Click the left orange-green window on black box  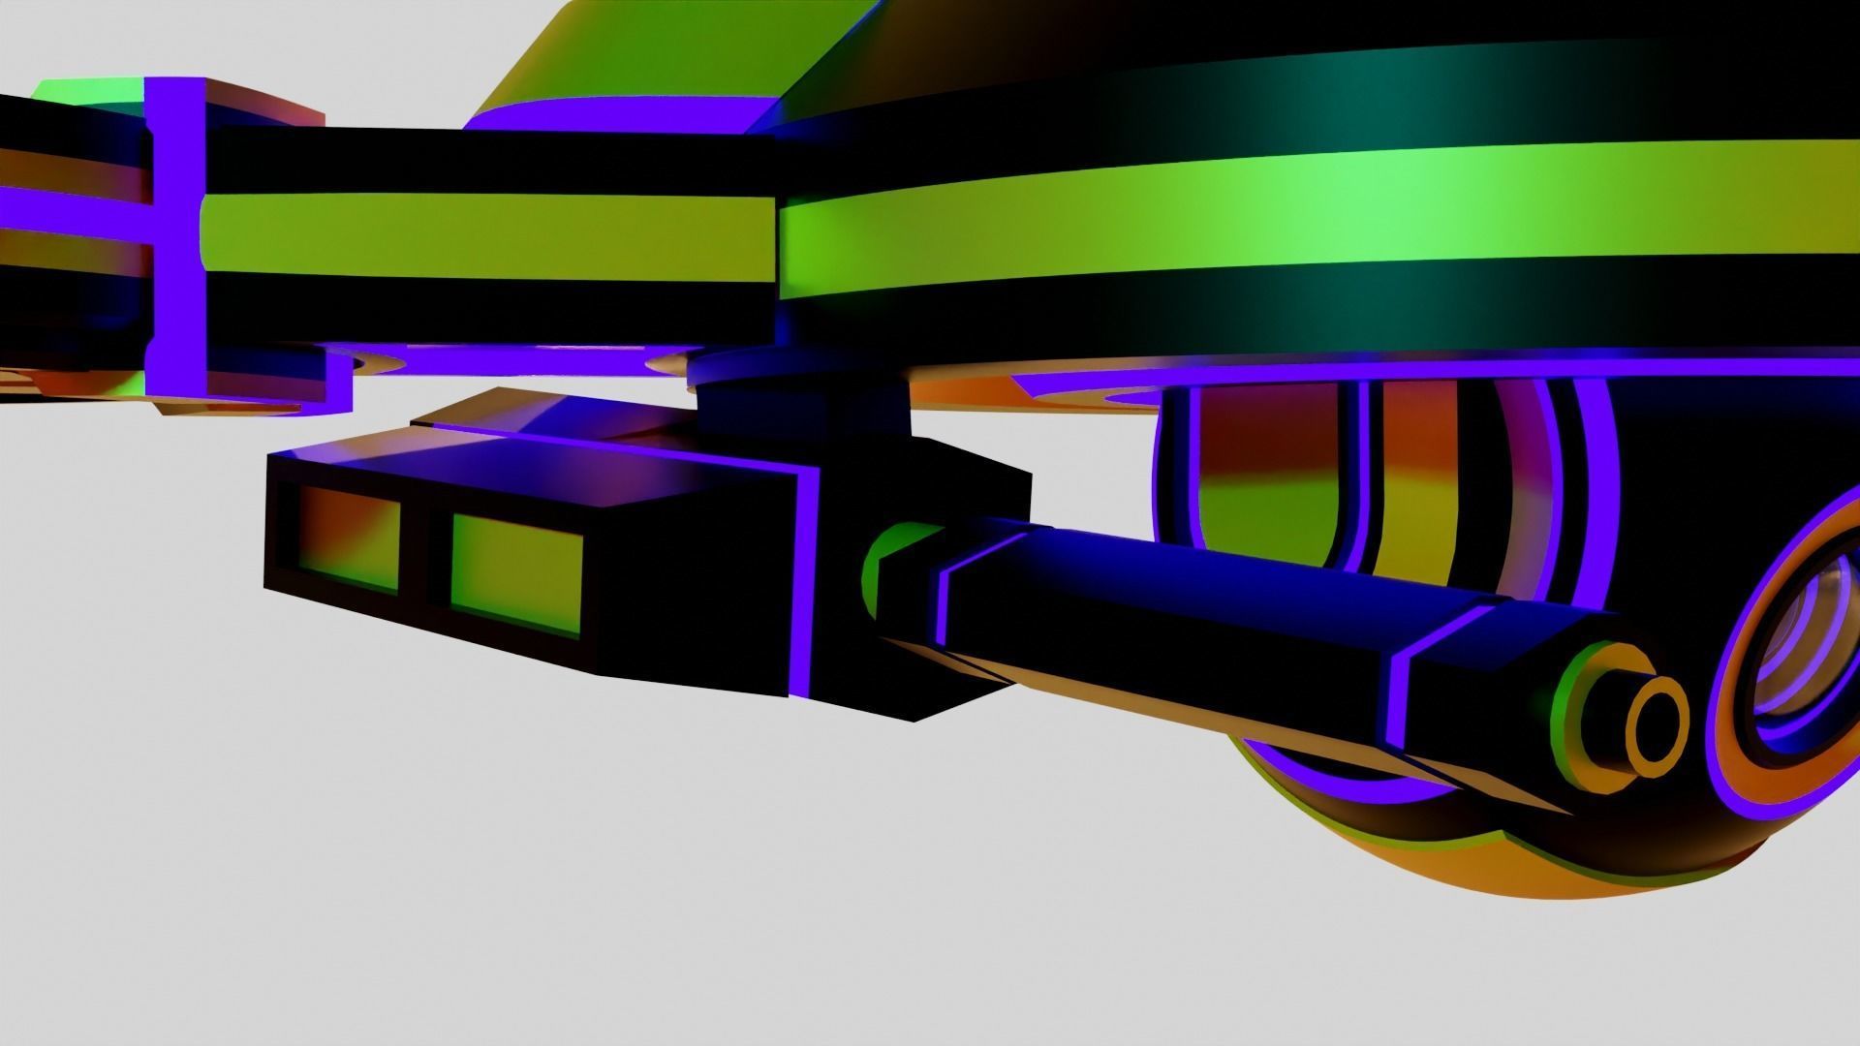349,536
